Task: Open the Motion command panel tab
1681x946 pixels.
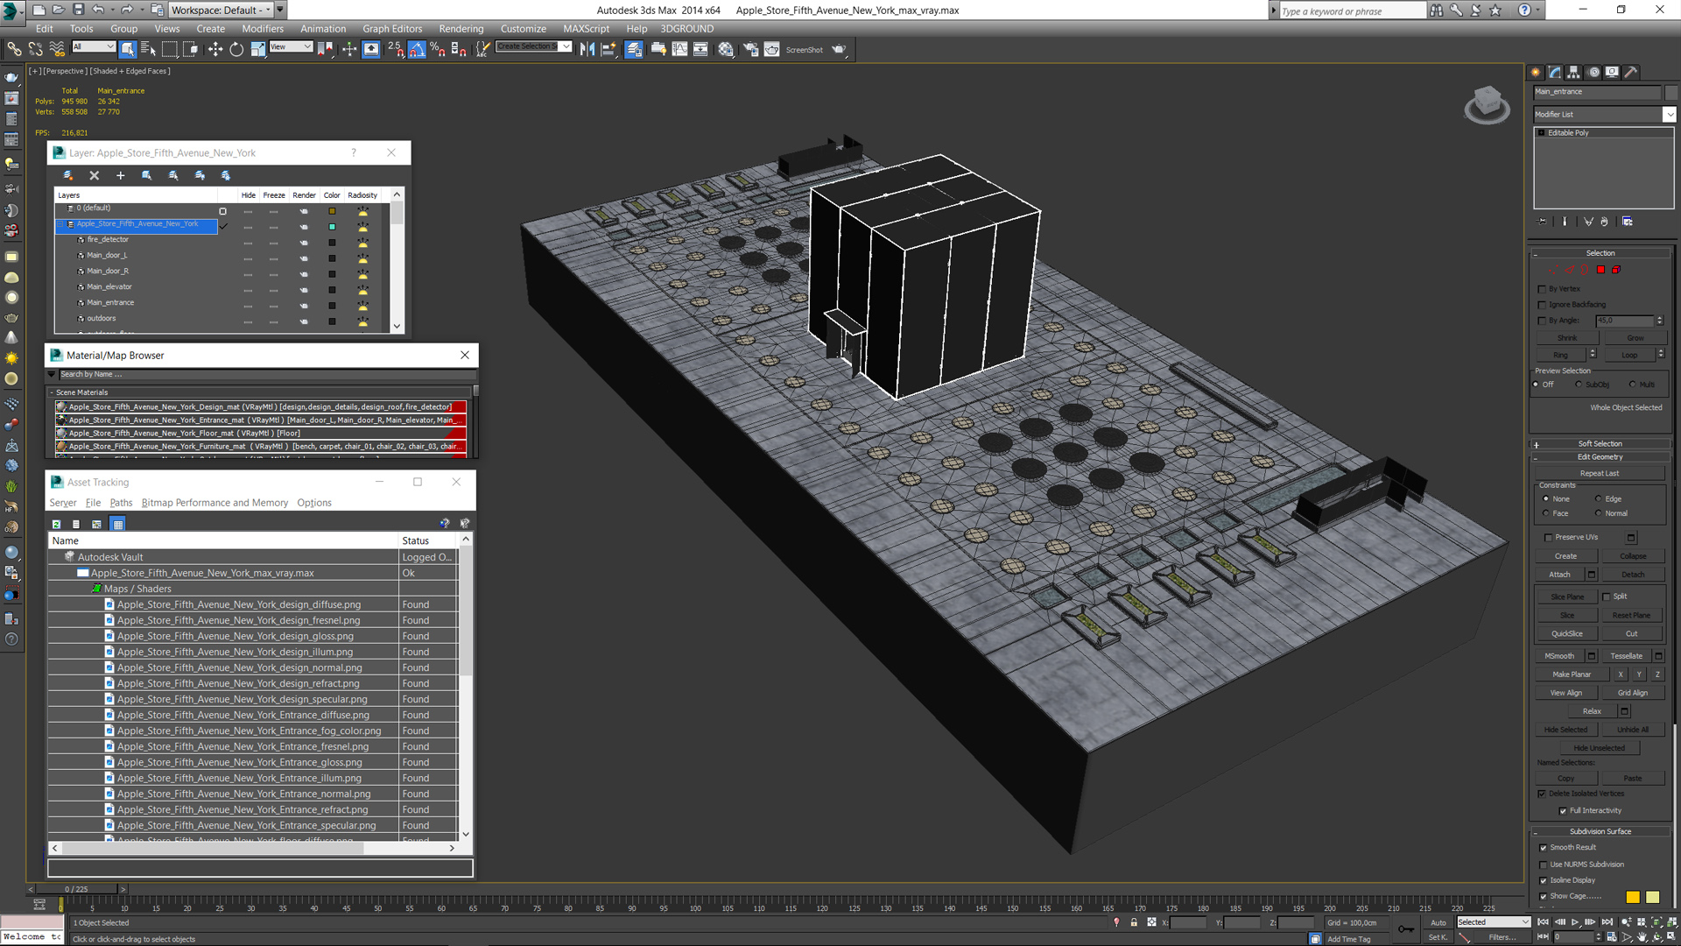Action: tap(1593, 73)
